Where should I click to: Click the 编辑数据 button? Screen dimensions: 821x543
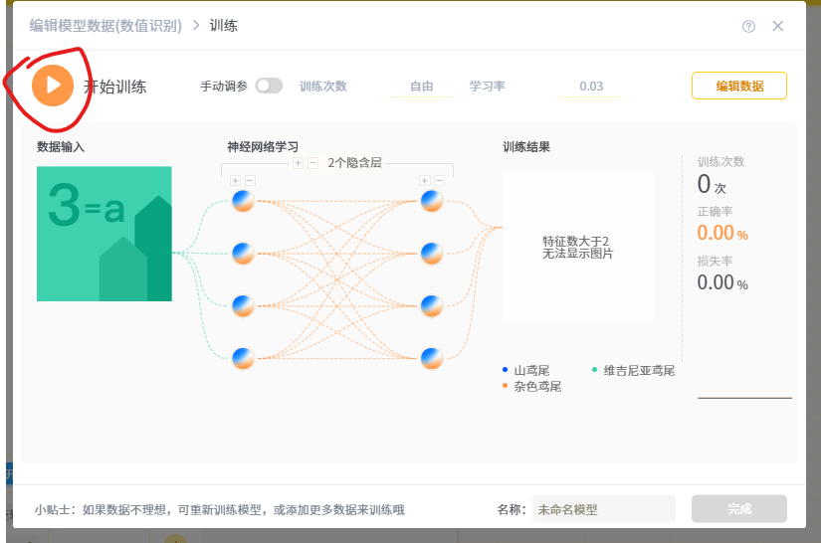[739, 86]
